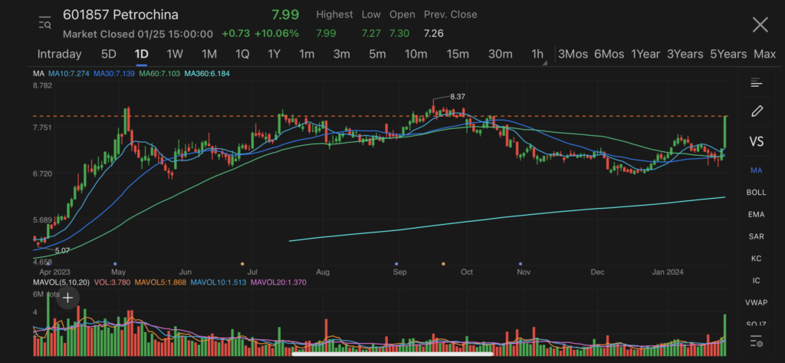Toggle the MA indicator in sidebar
Image resolution: width=785 pixels, height=363 pixels.
pos(756,170)
